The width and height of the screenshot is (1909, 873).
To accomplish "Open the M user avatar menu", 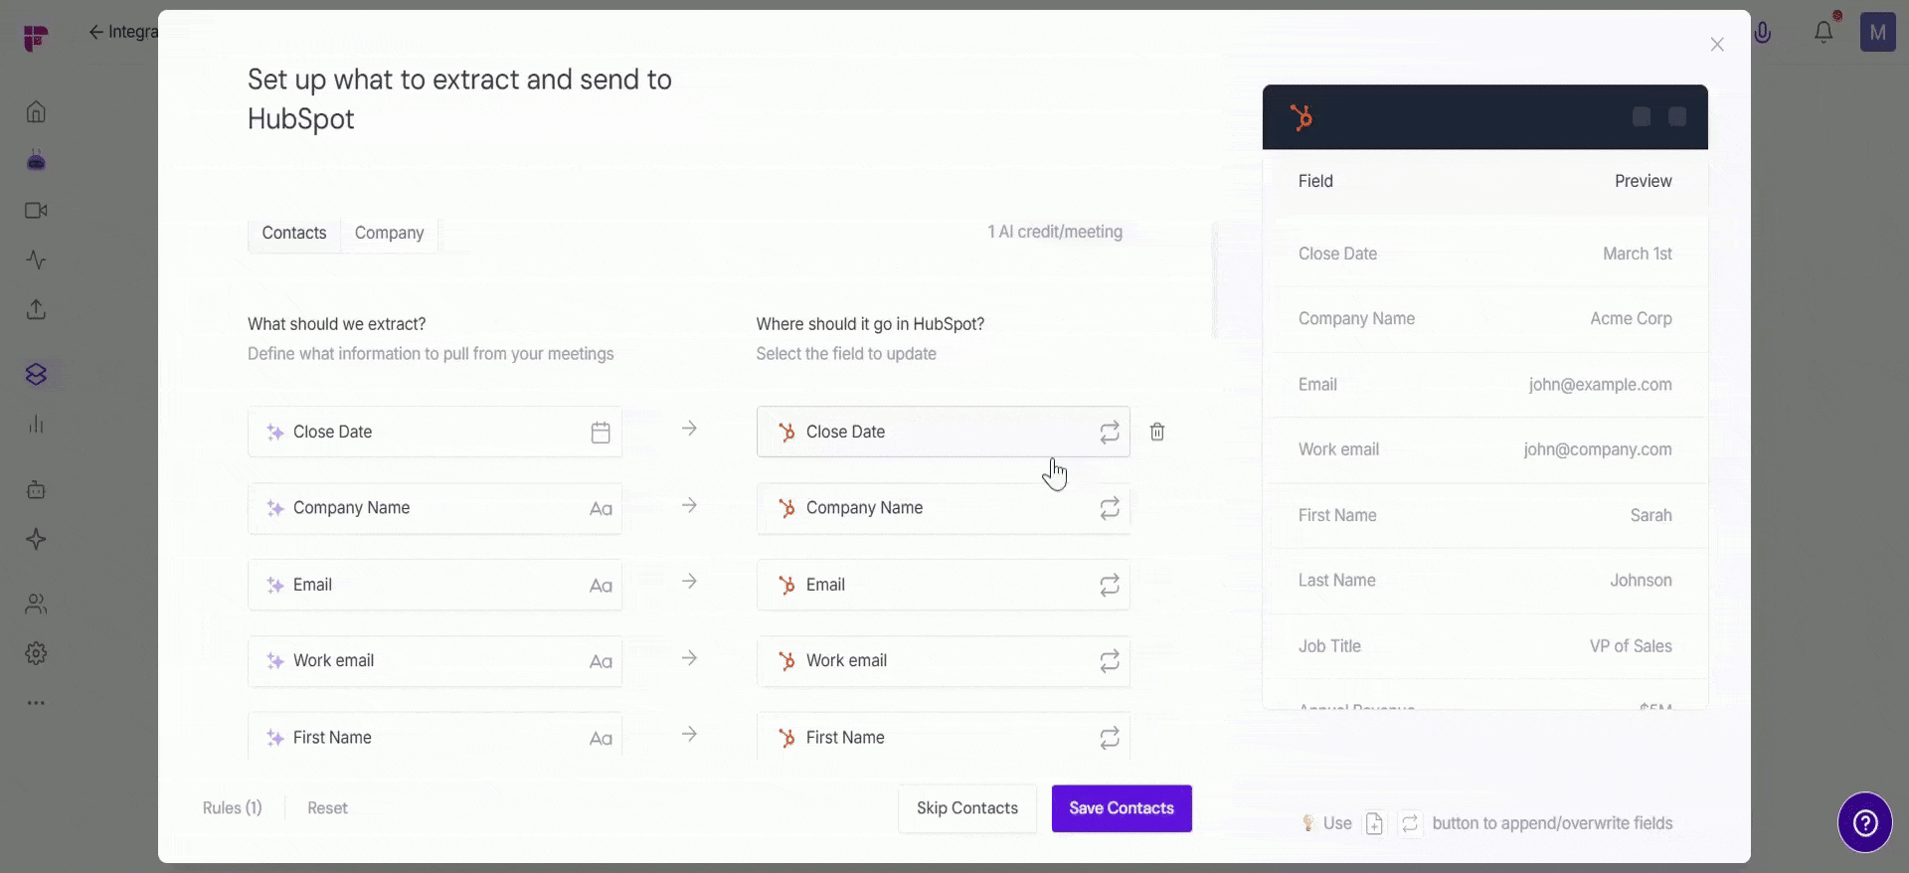I will 1877,33.
